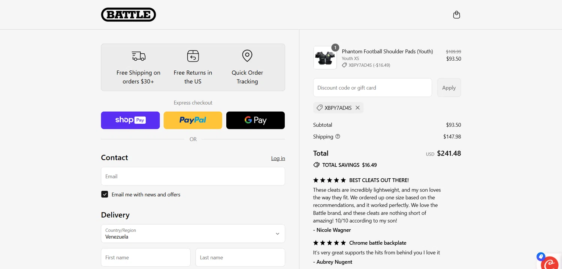Viewport: 562px width, 269px height.
Task: Choose PayPal express checkout
Action: 193,120
